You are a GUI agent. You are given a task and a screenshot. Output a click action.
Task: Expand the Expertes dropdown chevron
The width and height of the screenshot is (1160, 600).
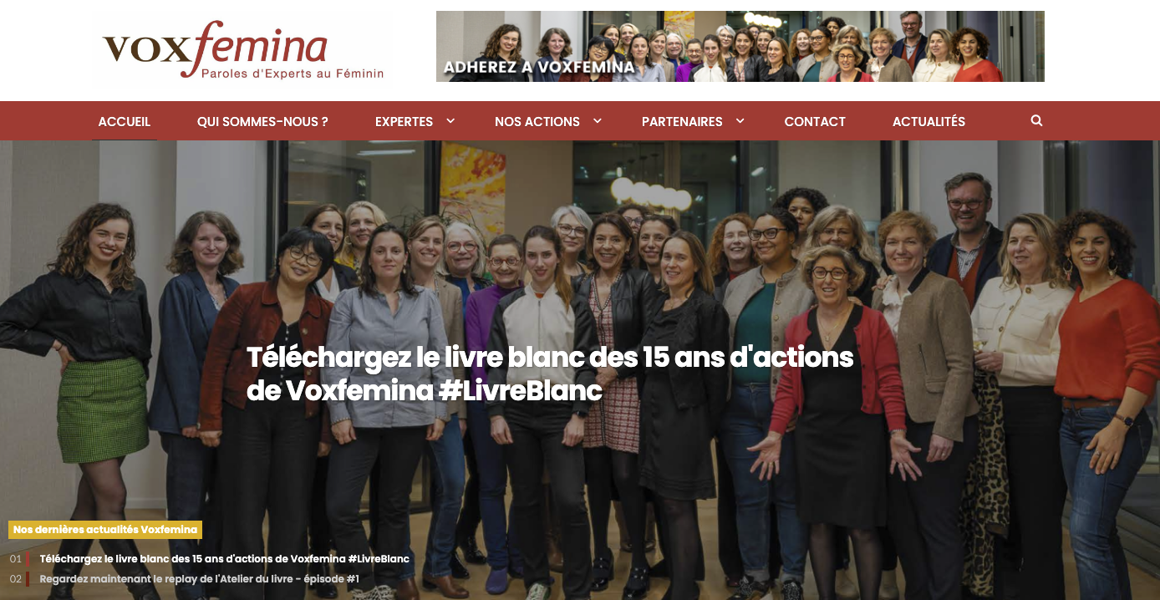[450, 121]
